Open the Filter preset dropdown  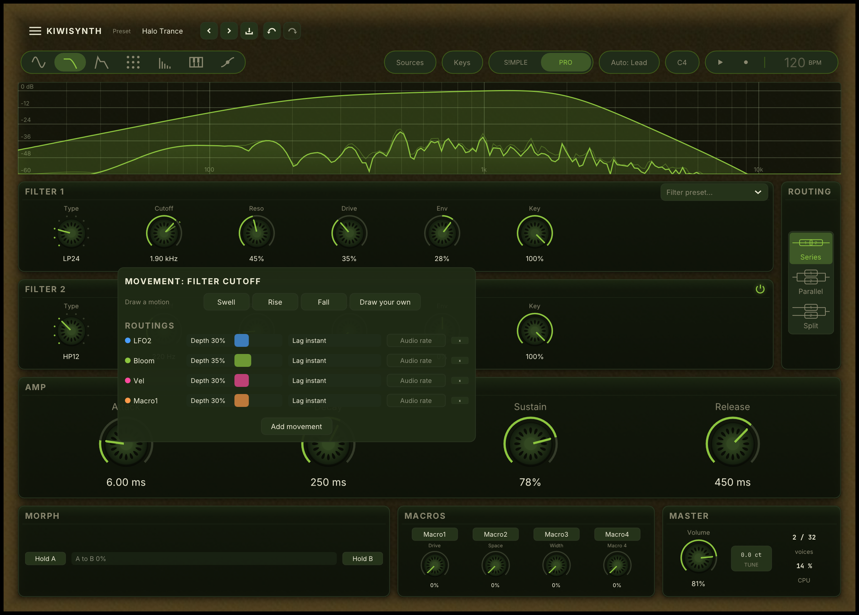(714, 192)
